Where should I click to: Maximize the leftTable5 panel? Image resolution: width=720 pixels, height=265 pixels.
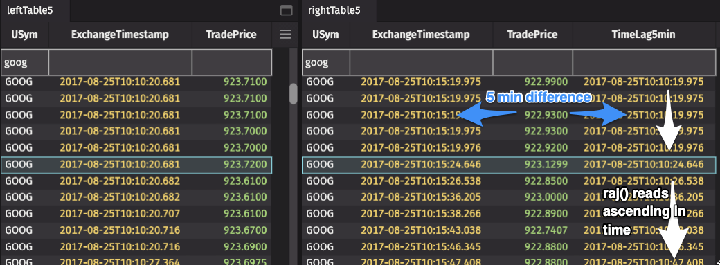pos(286,10)
